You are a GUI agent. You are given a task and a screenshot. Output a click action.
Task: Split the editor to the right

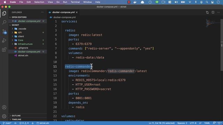pos(213,12)
